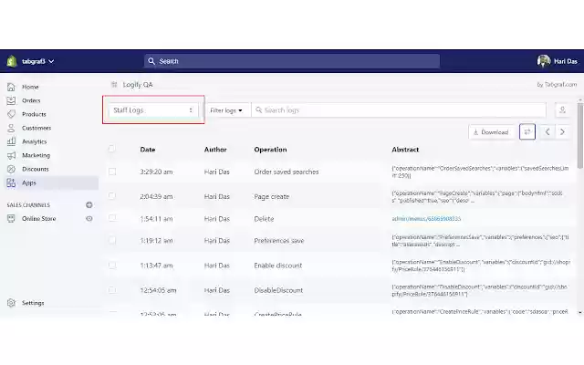Click the refresh arrows button
Screen dimensions: 584x365
[x=527, y=131]
